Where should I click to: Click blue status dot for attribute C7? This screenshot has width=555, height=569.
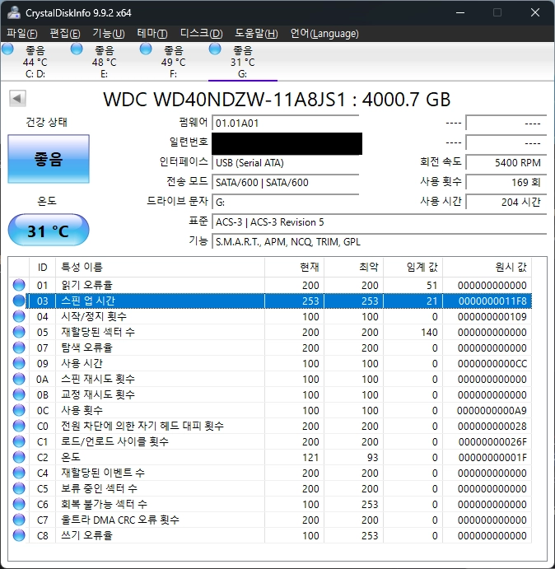(x=19, y=520)
